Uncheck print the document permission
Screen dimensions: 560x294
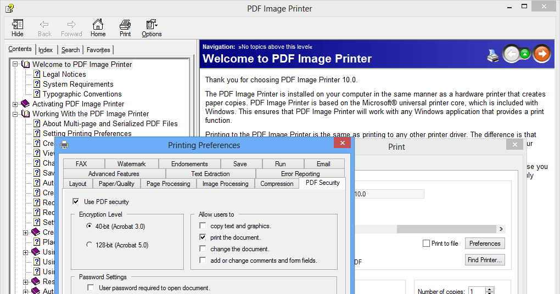click(203, 238)
